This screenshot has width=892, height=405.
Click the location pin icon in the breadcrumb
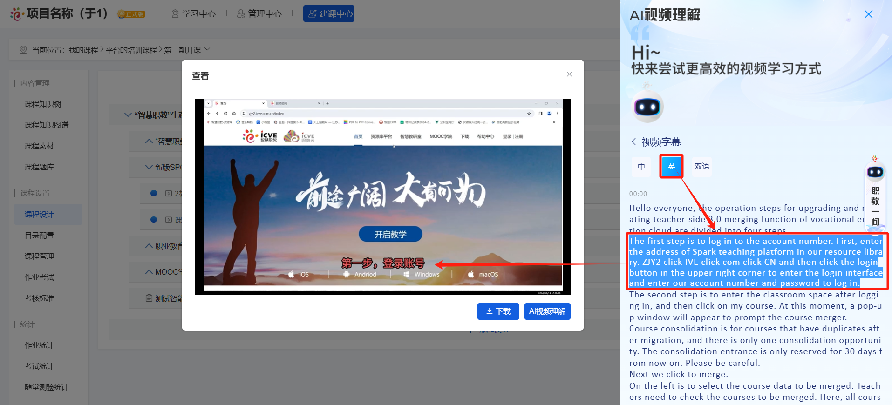[23, 49]
